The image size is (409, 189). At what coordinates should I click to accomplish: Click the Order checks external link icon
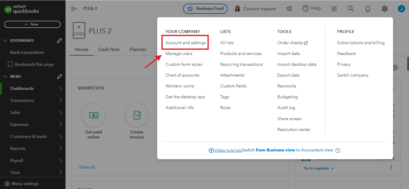point(306,43)
